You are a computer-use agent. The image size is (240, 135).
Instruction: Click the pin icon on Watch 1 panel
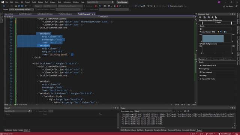pos(116,108)
